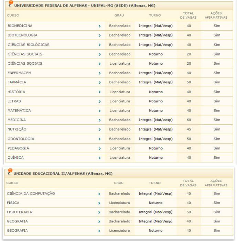
Task: Expand the Fisioterapia row chevron
Action: point(99,212)
